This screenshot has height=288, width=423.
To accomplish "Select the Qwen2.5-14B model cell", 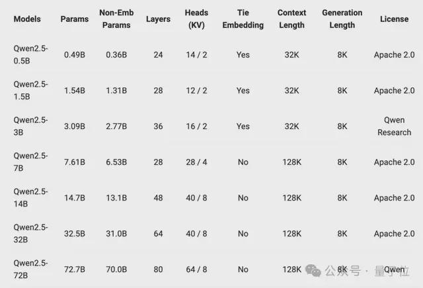I will point(30,197).
